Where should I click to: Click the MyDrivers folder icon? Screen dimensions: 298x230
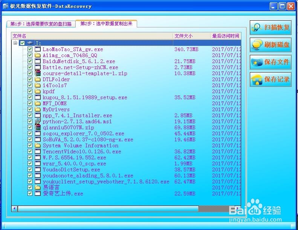38,109
